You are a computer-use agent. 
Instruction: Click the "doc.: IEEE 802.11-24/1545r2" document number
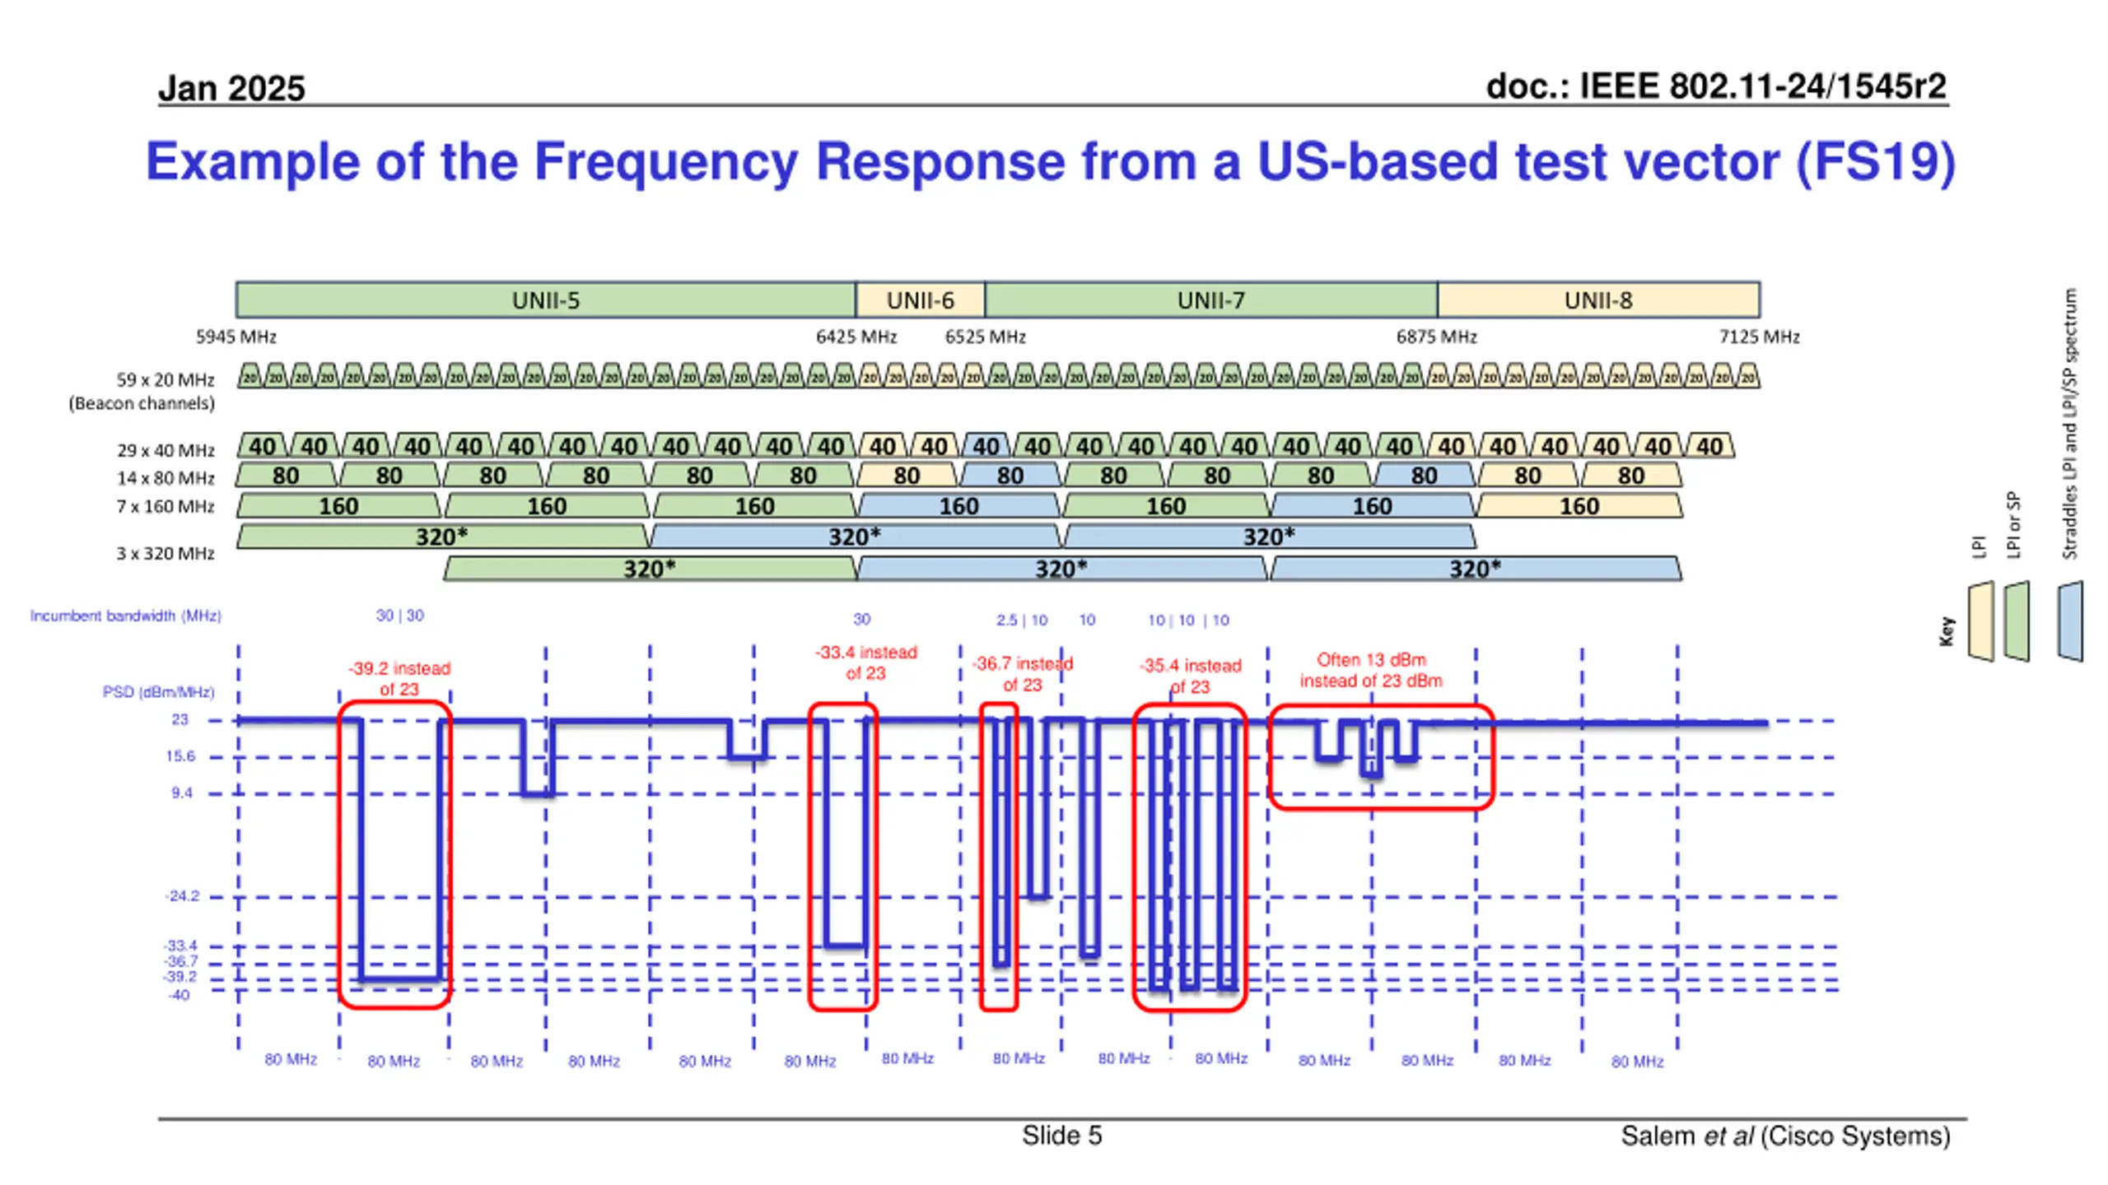tap(1716, 86)
